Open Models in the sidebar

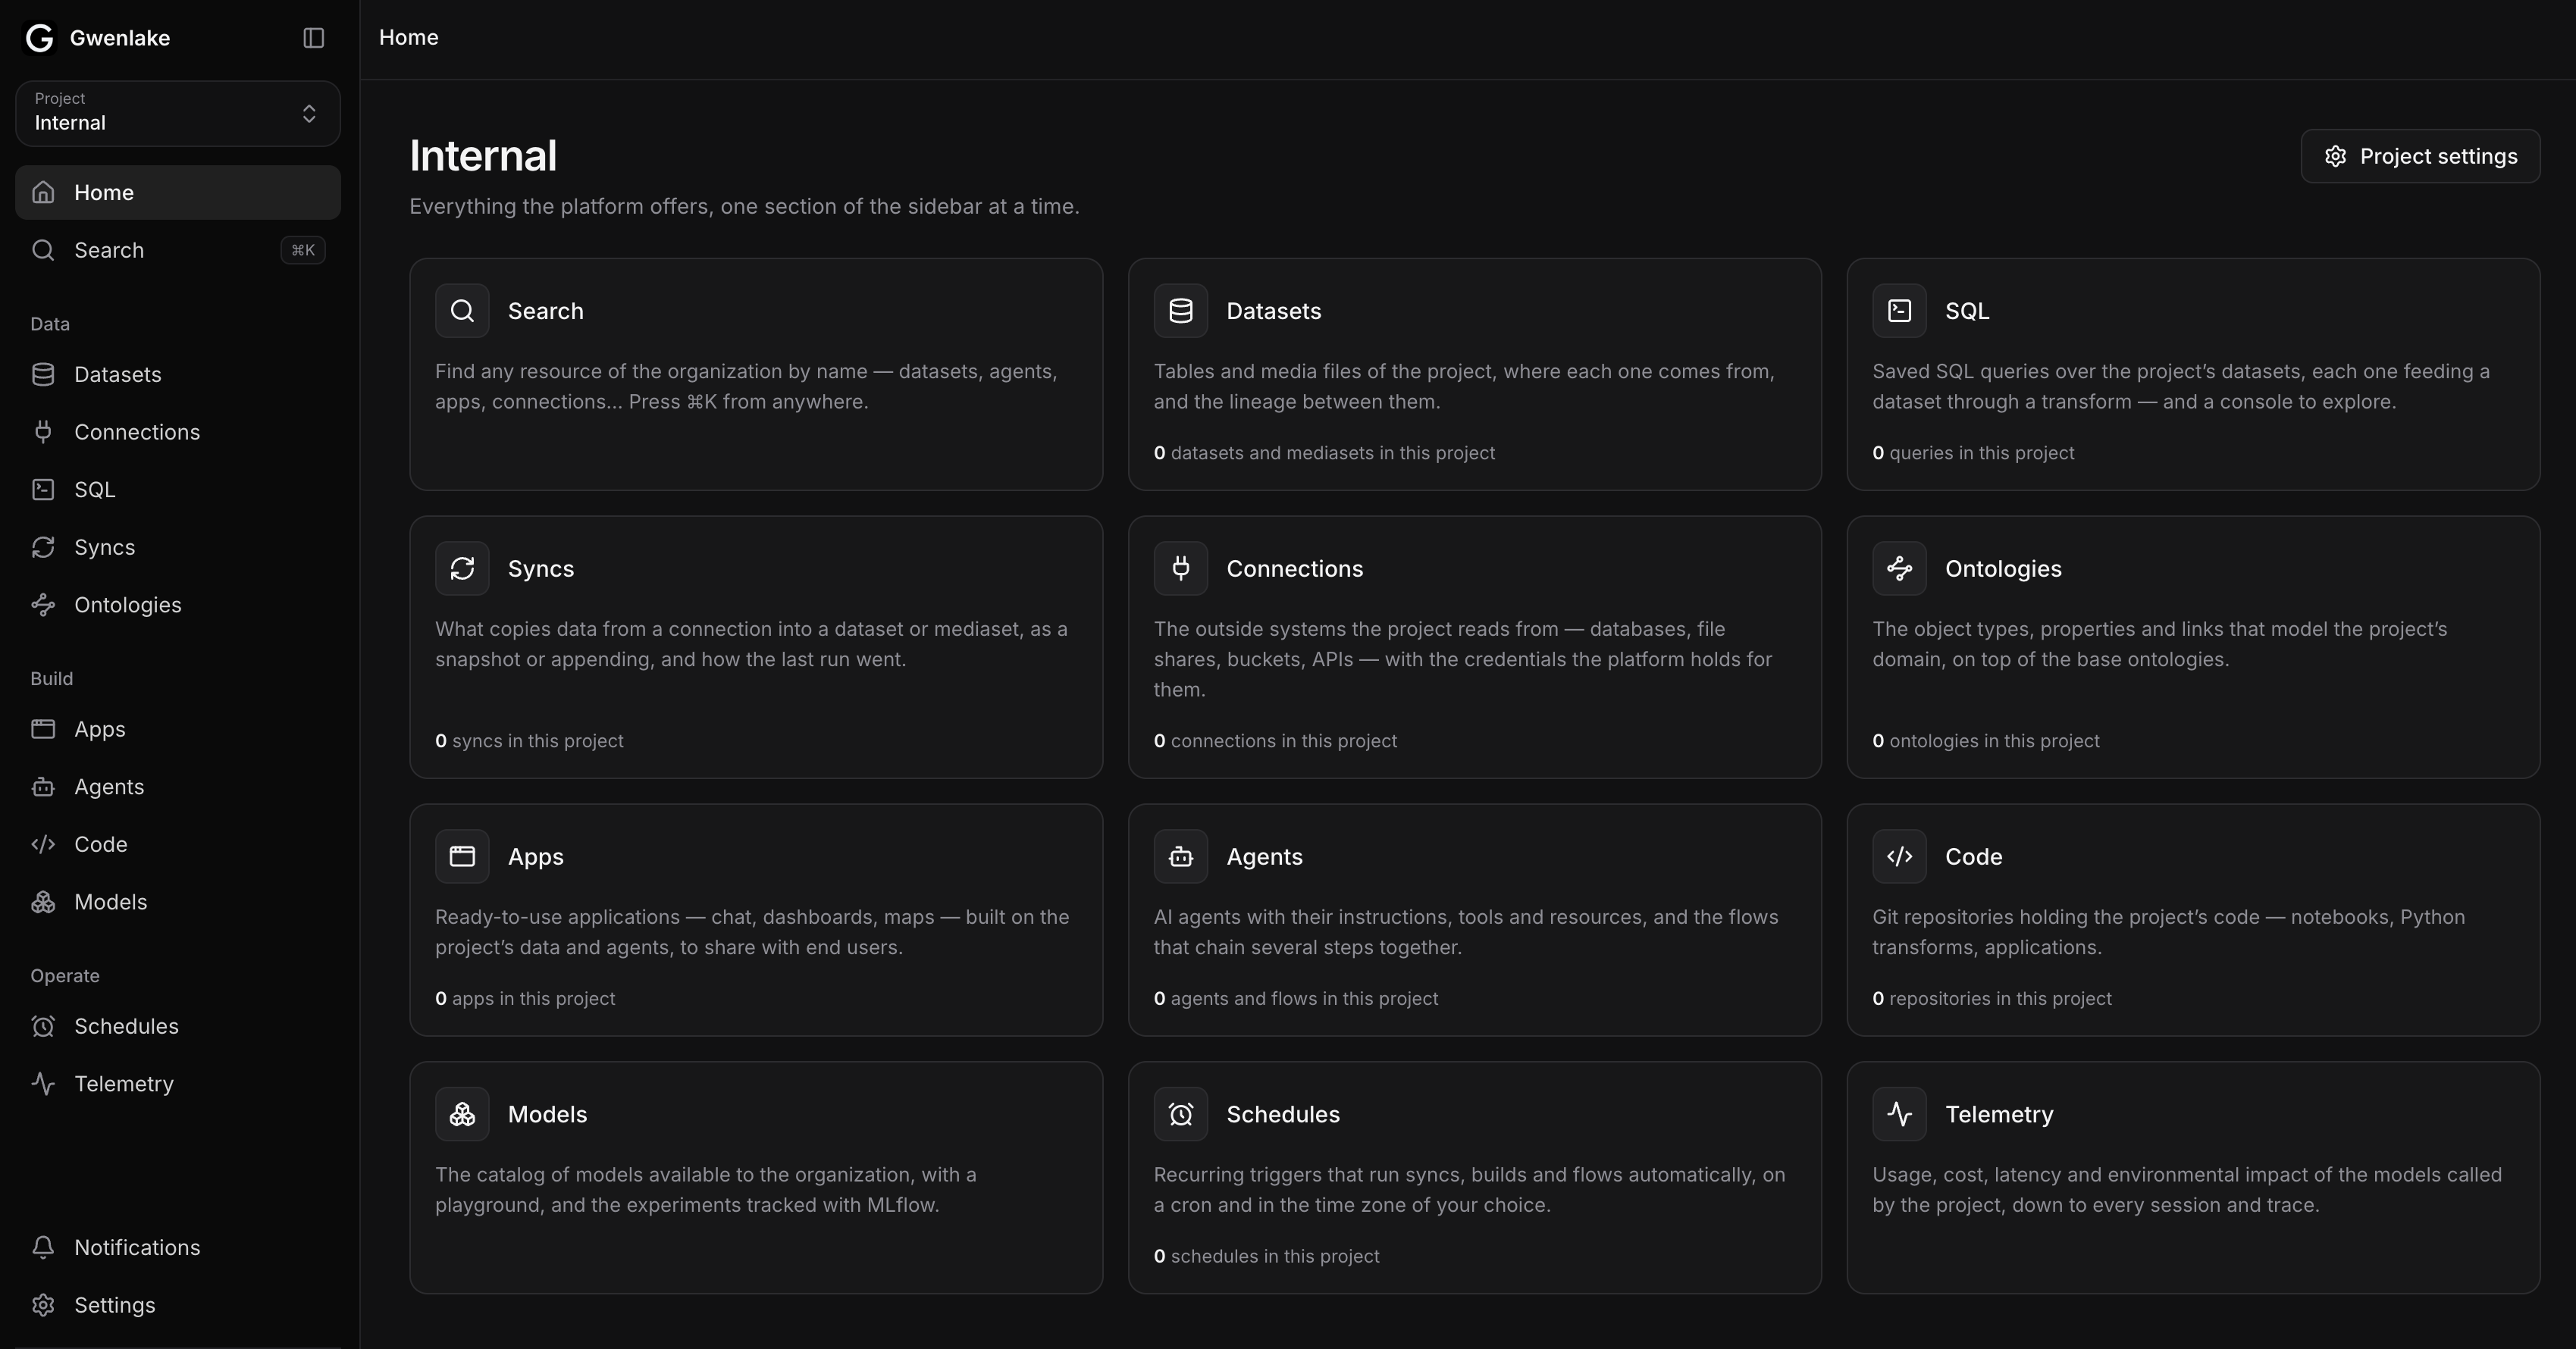click(x=178, y=902)
